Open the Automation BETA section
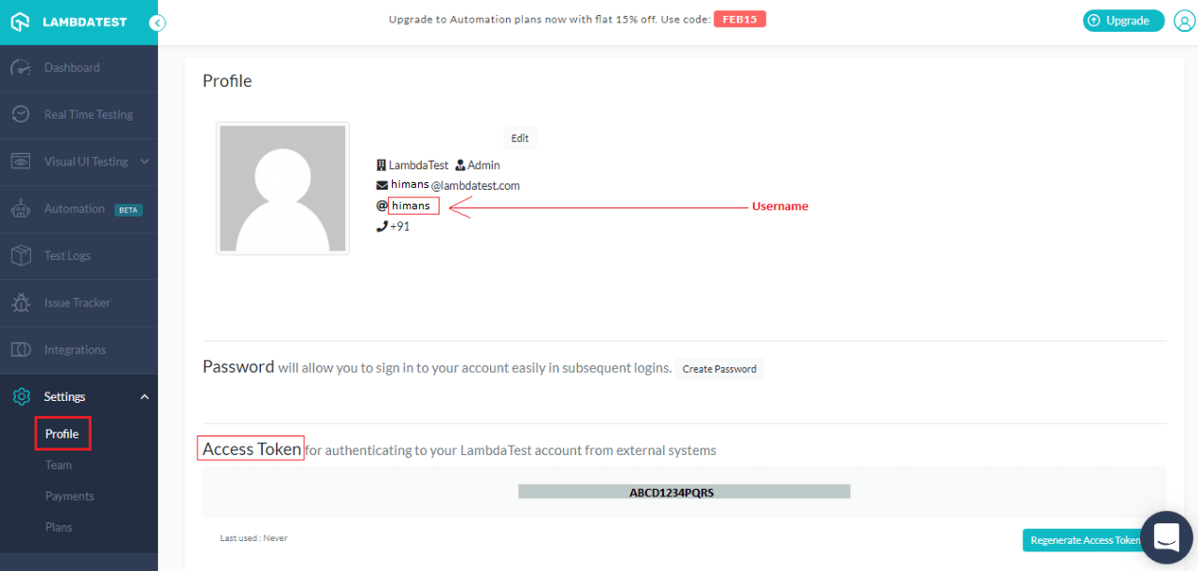Screen dimensions: 1198x571 (75, 208)
